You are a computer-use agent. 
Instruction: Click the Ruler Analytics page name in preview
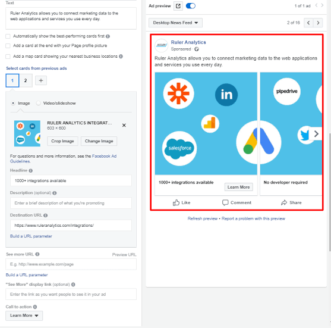tap(188, 42)
